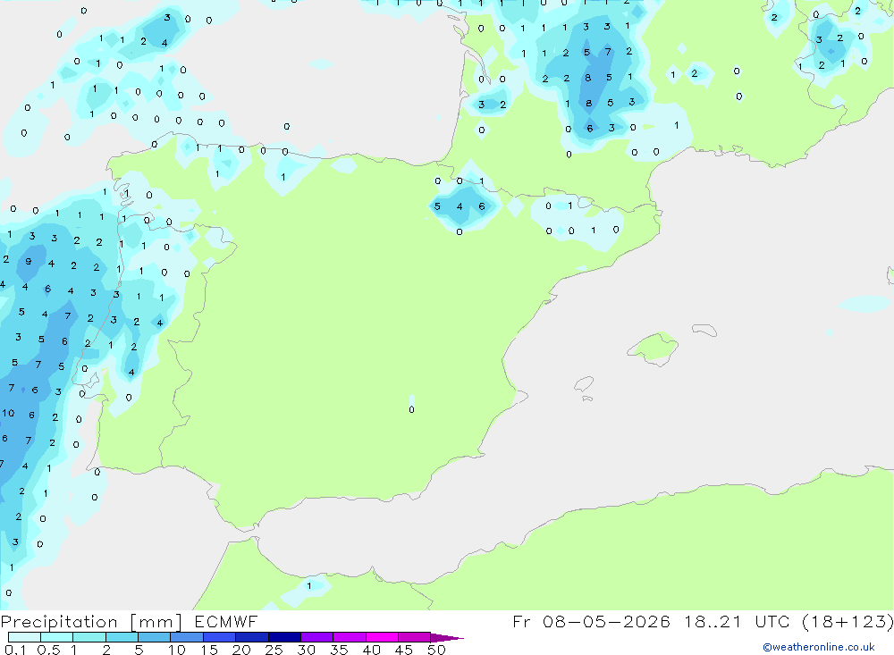Image resolution: width=894 pixels, height=655 pixels.
Task: Click the legend label "35"
Action: click(x=339, y=650)
